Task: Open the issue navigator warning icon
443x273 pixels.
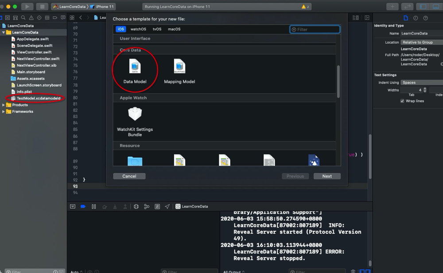Action: pos(31,18)
